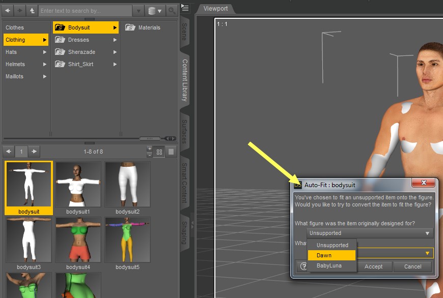
Task: Select the bodysuit thumbnail
Action: pyautogui.click(x=29, y=188)
